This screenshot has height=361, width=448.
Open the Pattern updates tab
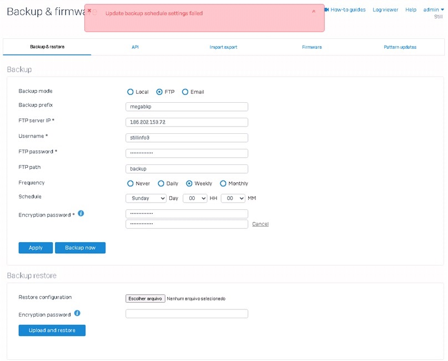[400, 47]
